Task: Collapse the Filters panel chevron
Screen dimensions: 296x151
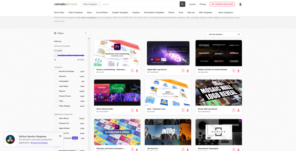Action: (86, 33)
